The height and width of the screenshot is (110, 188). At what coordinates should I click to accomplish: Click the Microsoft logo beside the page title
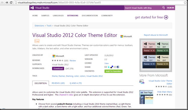126,36
